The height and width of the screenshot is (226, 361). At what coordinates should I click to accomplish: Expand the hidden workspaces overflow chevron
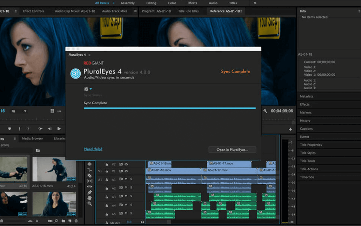pos(255,3)
